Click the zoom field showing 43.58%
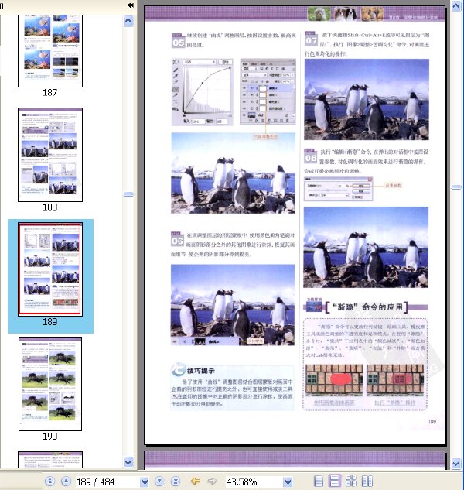Screen dimensions: 464x490 [254, 481]
